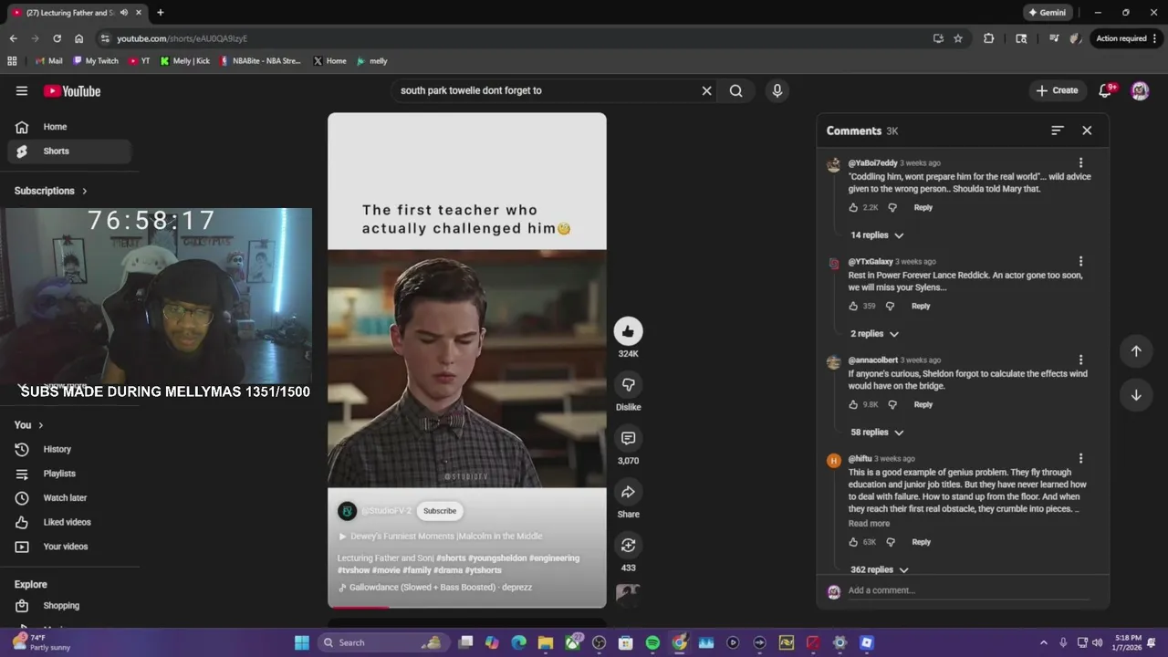Click the Chrome address bar URL
This screenshot has width=1168, height=657.
coord(182,38)
